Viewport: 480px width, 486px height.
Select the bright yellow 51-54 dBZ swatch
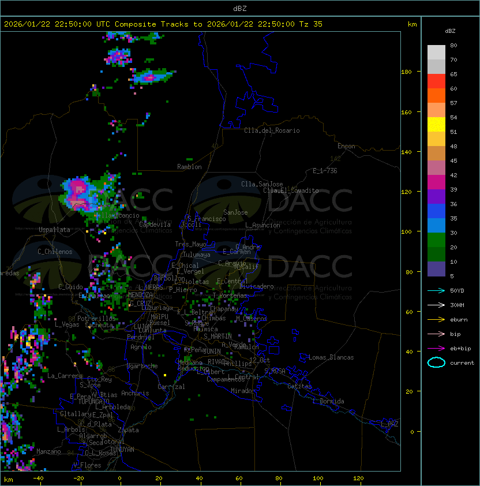tap(436, 125)
